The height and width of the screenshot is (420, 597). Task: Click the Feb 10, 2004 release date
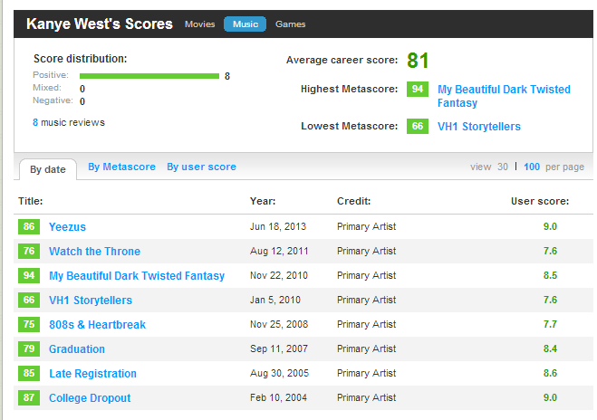(x=278, y=397)
